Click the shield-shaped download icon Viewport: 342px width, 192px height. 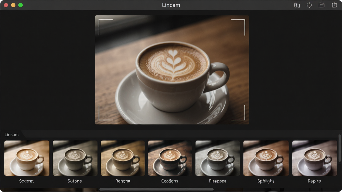[309, 5]
